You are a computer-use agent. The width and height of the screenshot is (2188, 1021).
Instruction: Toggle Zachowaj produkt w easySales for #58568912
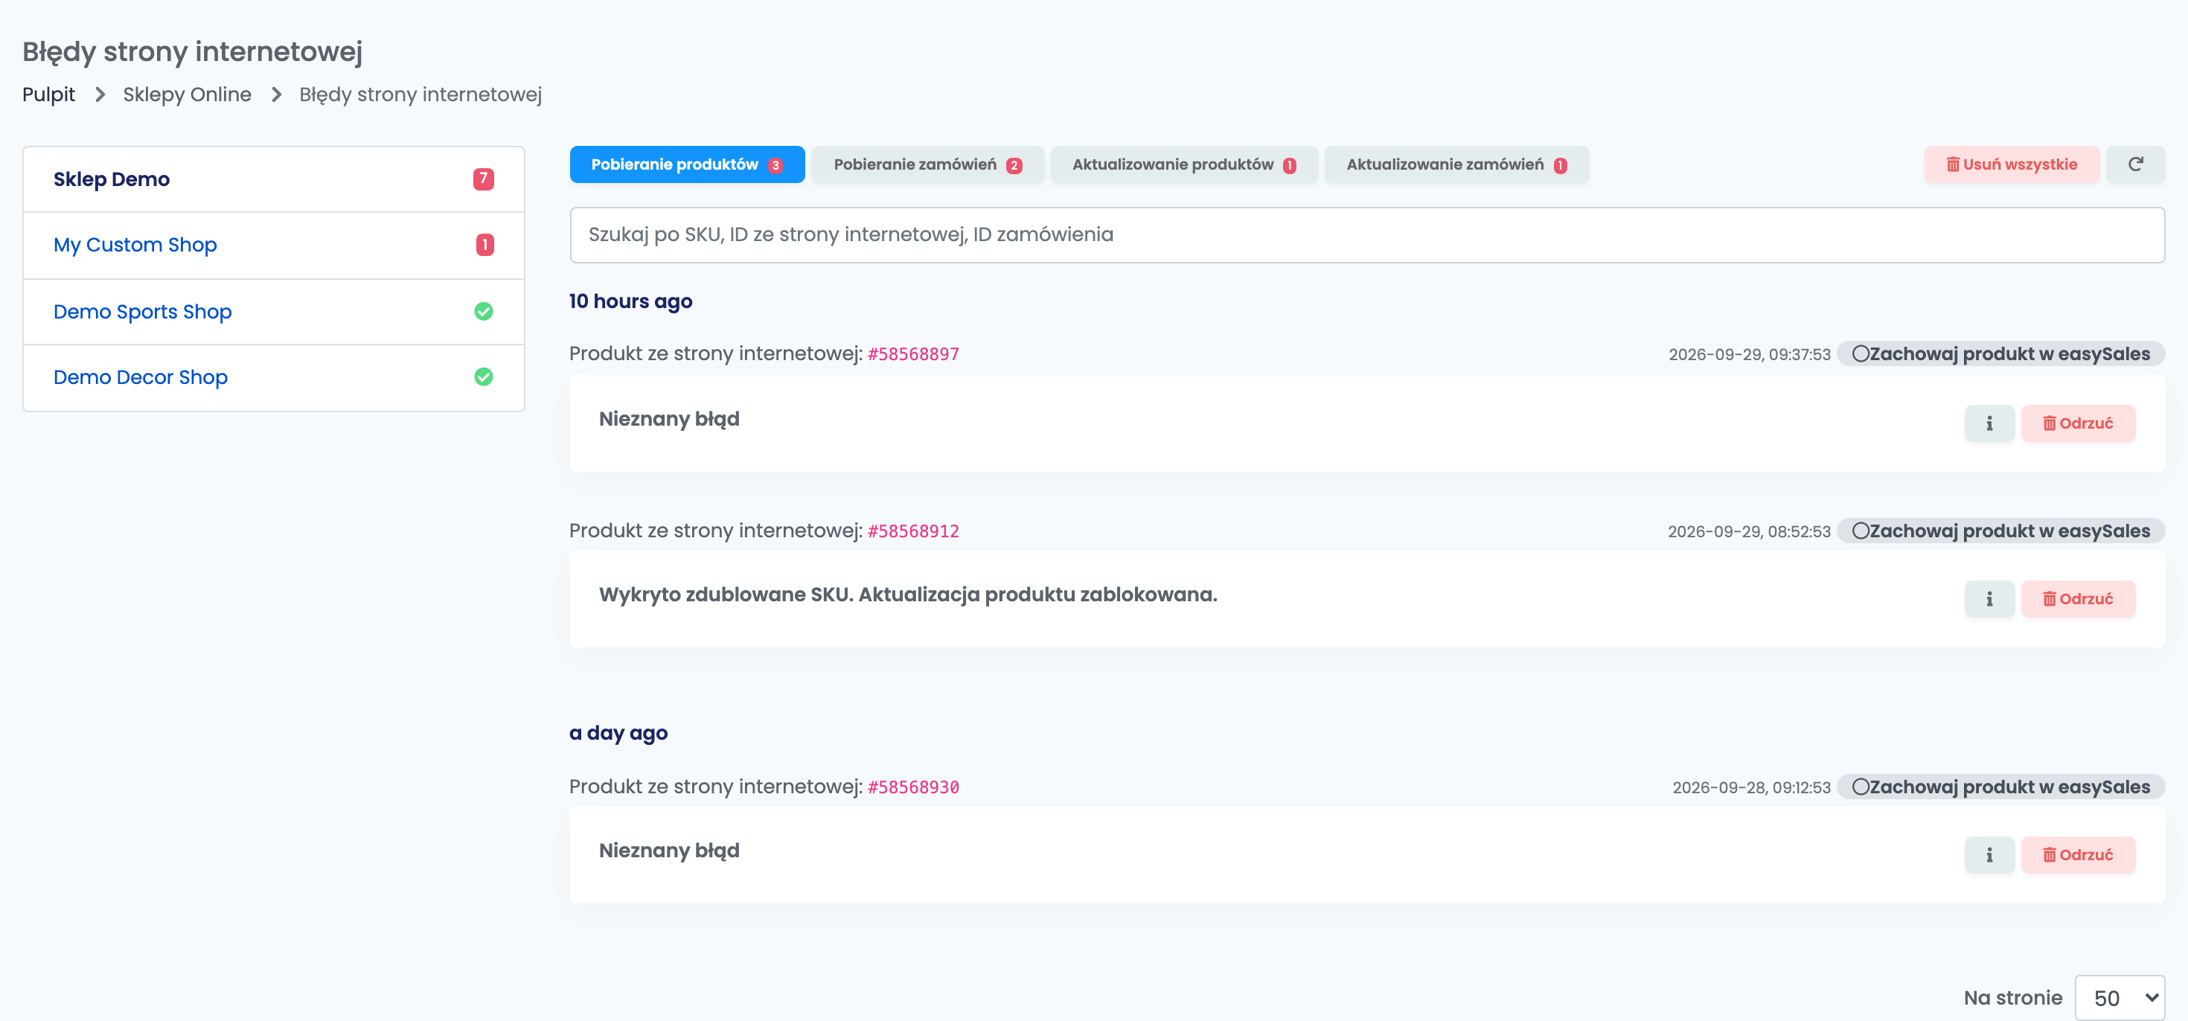[x=2000, y=531]
